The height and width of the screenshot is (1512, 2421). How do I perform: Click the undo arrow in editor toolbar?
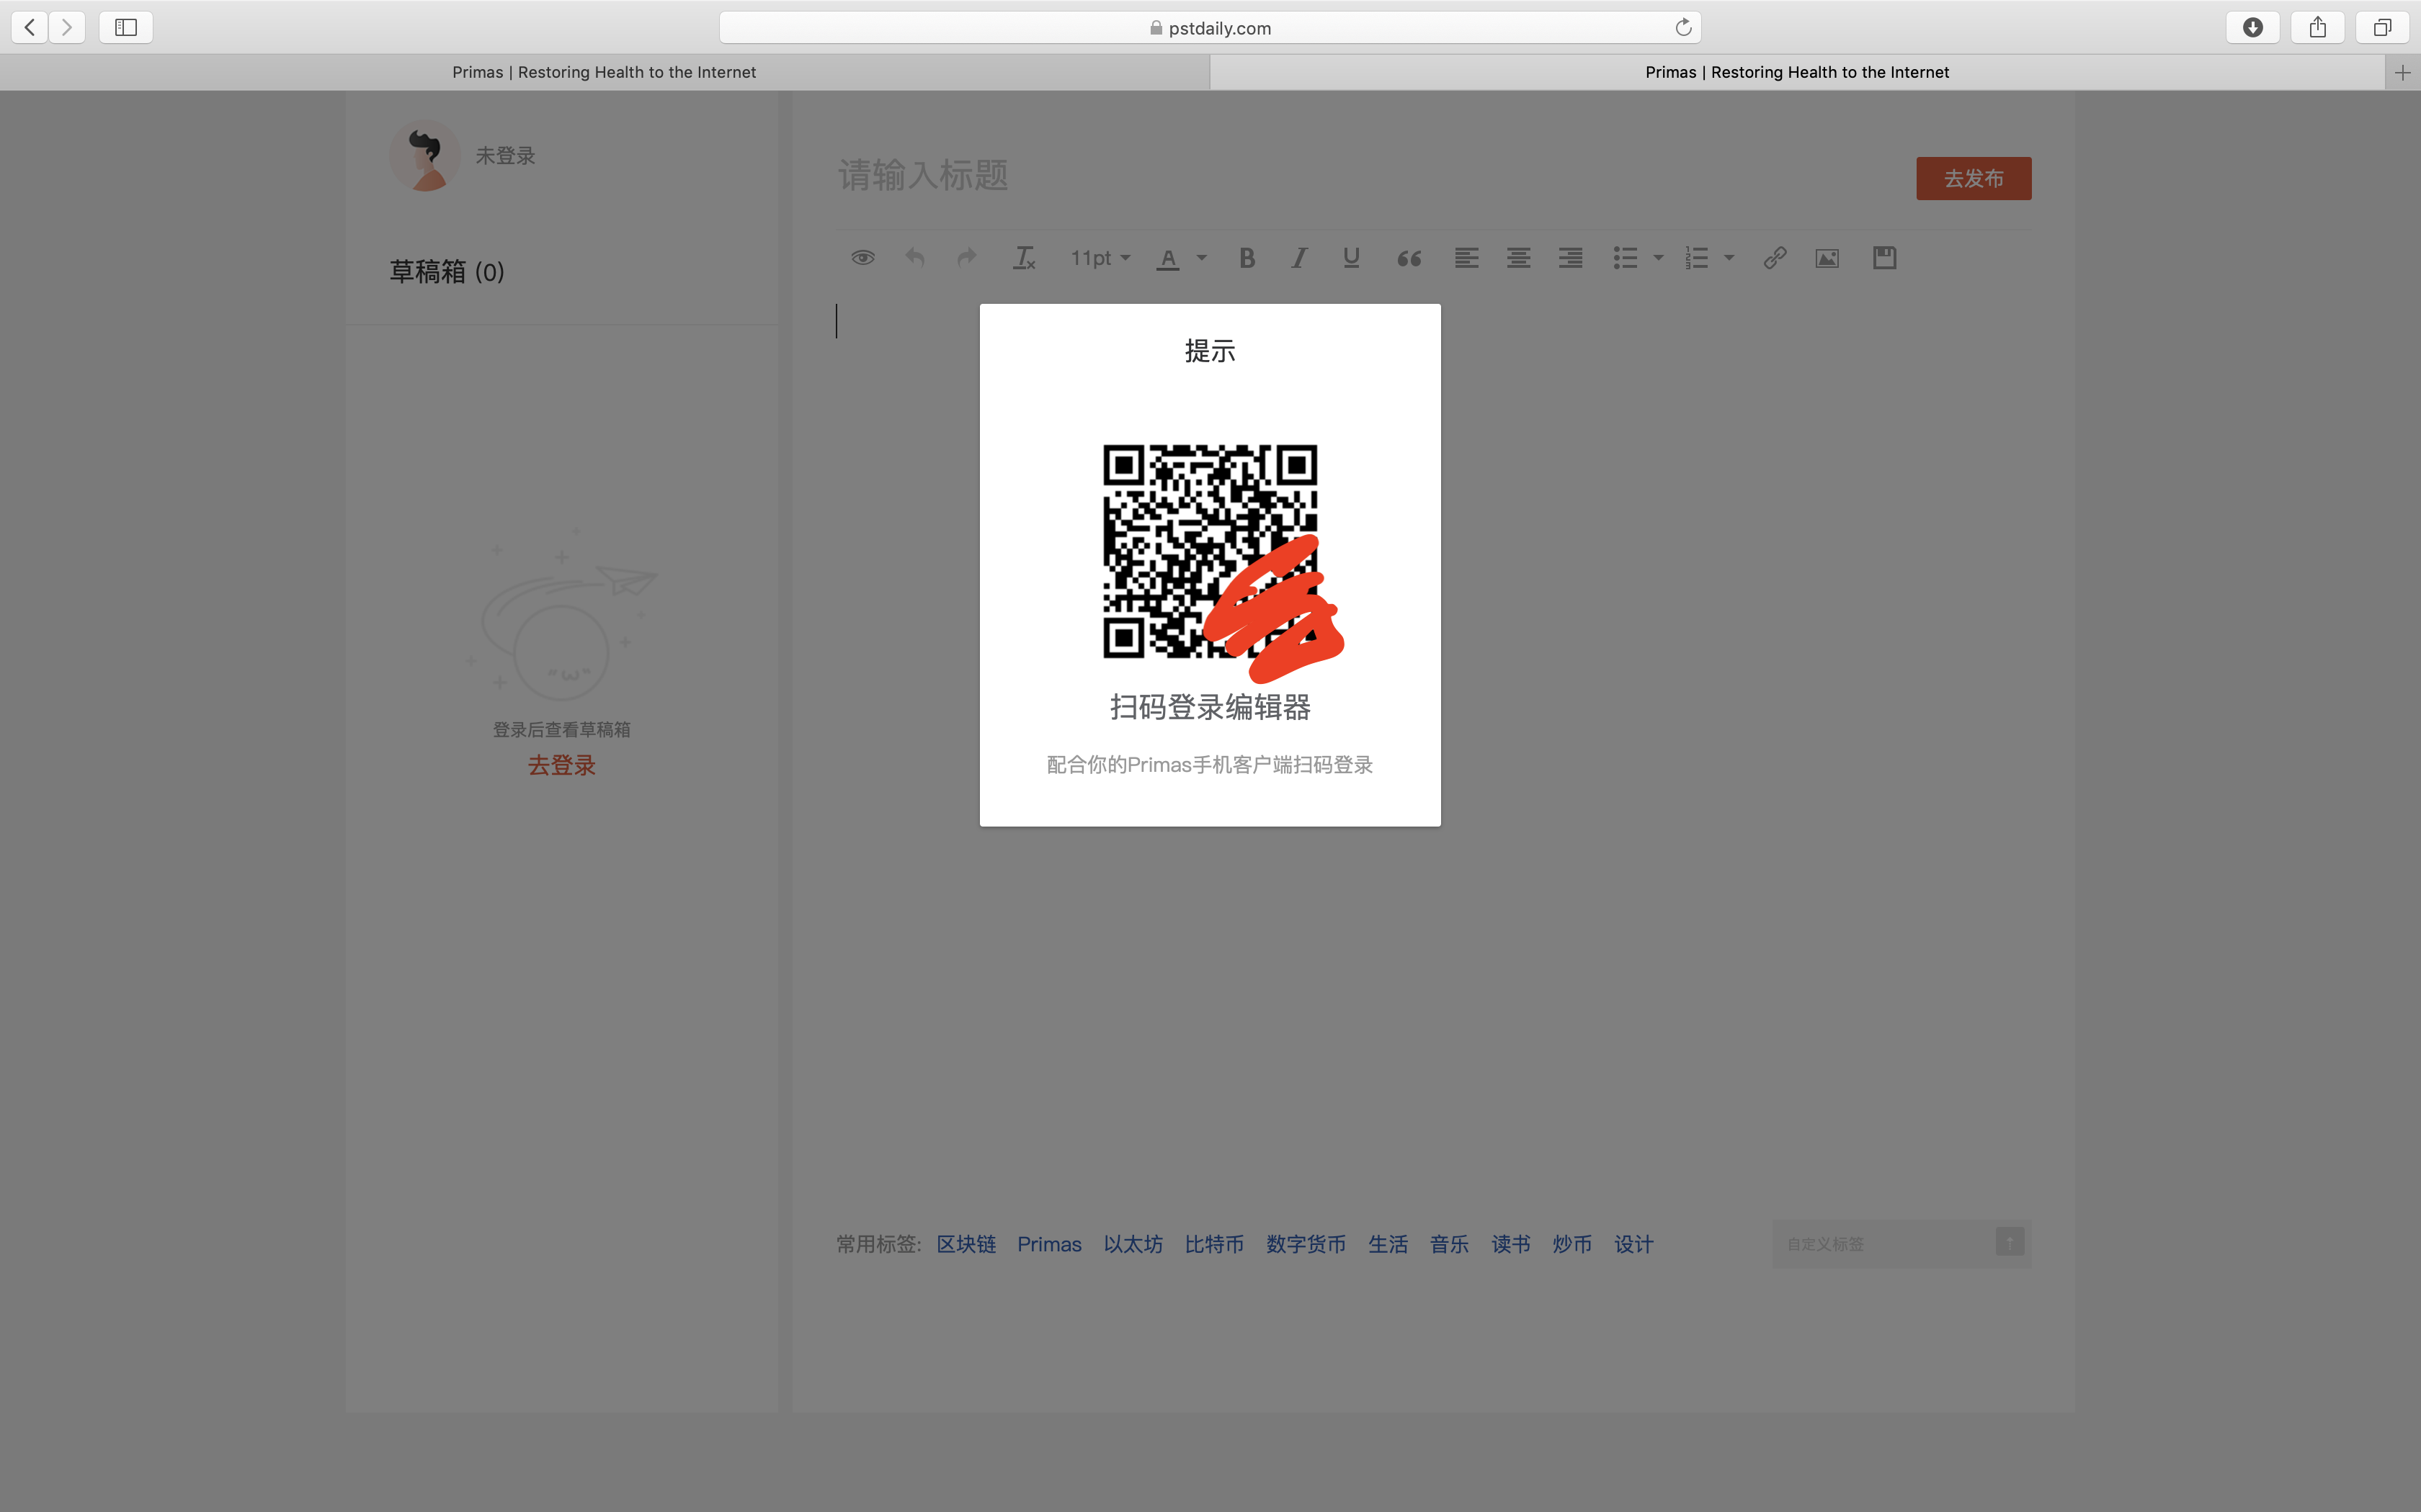(x=914, y=258)
